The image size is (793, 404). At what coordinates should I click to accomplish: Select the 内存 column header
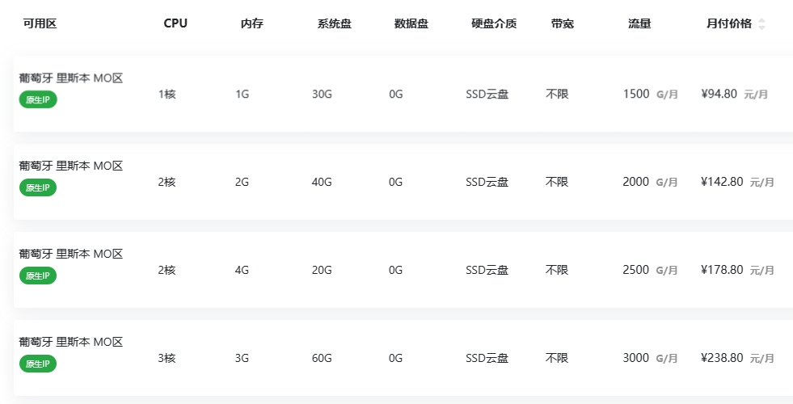252,23
